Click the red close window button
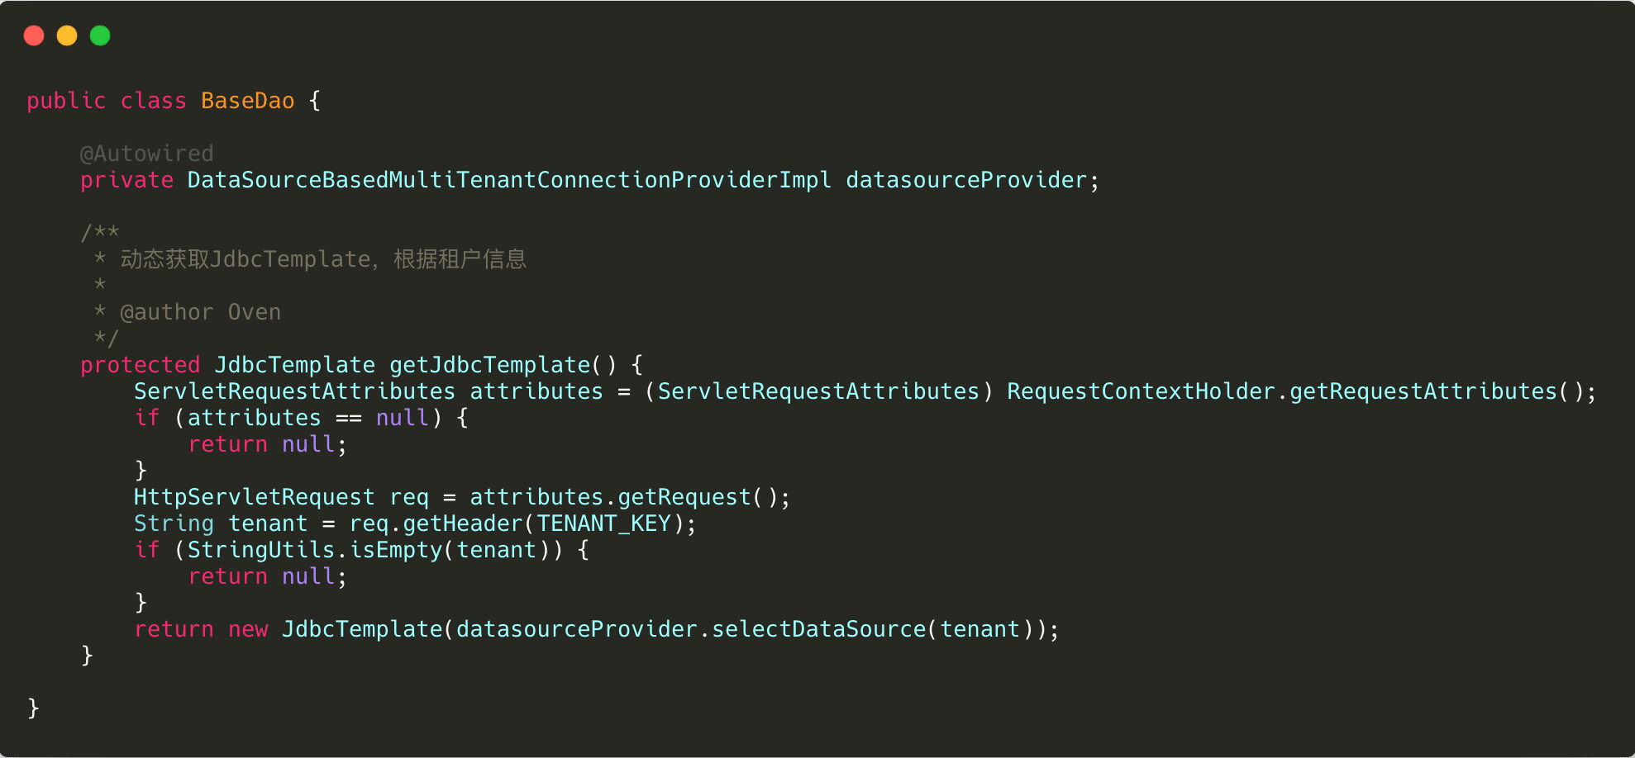 point(34,36)
